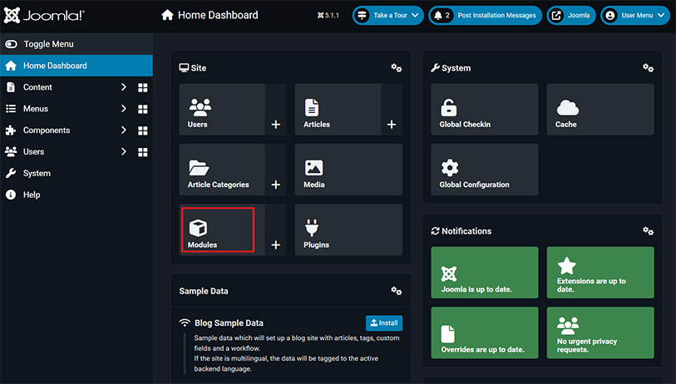Click the Site panel heading
676x384 pixels.
tap(199, 67)
